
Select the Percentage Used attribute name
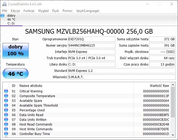point(32,110)
